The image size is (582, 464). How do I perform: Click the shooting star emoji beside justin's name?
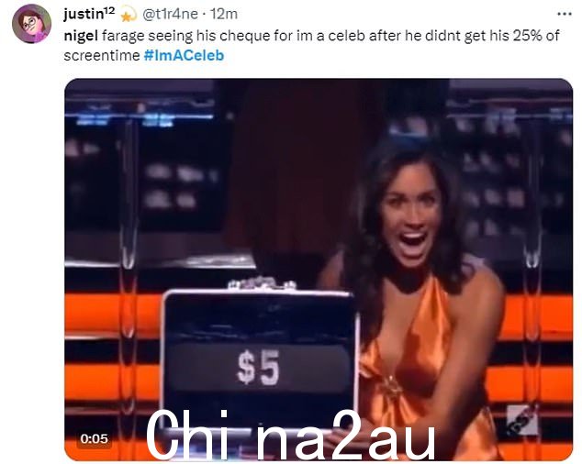tap(129, 14)
